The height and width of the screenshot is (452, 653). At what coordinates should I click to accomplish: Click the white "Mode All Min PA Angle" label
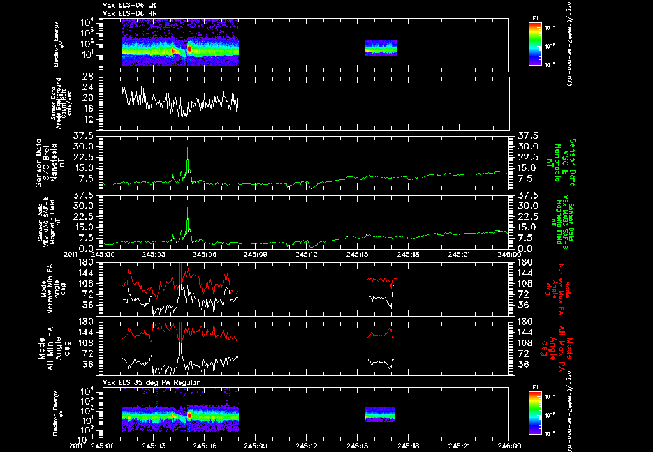pos(54,349)
